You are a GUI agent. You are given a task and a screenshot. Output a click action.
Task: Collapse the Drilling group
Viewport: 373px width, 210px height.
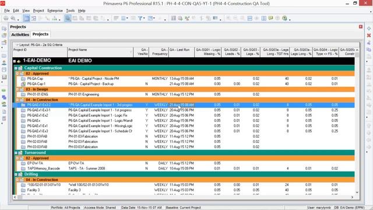(16, 174)
